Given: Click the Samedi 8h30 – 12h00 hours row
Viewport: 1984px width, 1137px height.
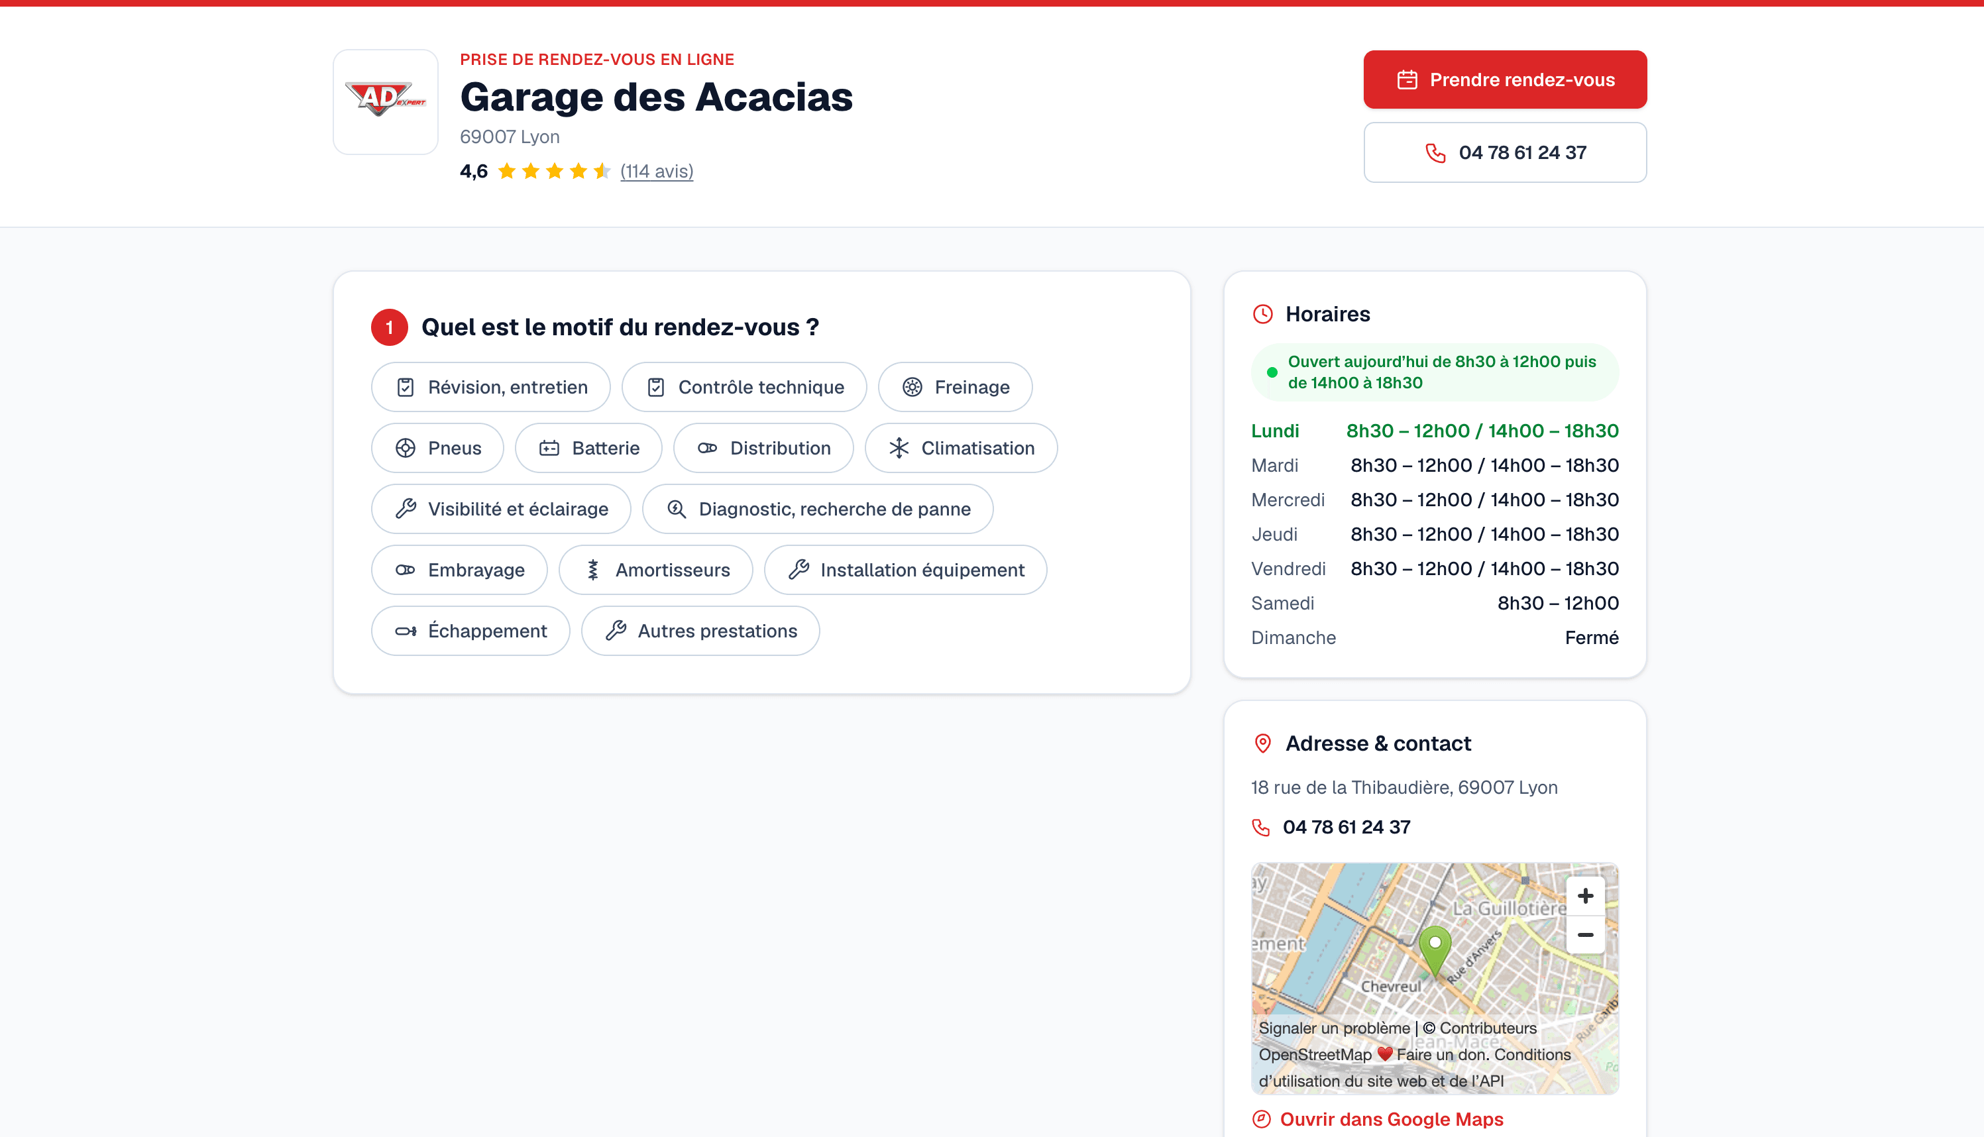Looking at the screenshot, I should point(1434,604).
